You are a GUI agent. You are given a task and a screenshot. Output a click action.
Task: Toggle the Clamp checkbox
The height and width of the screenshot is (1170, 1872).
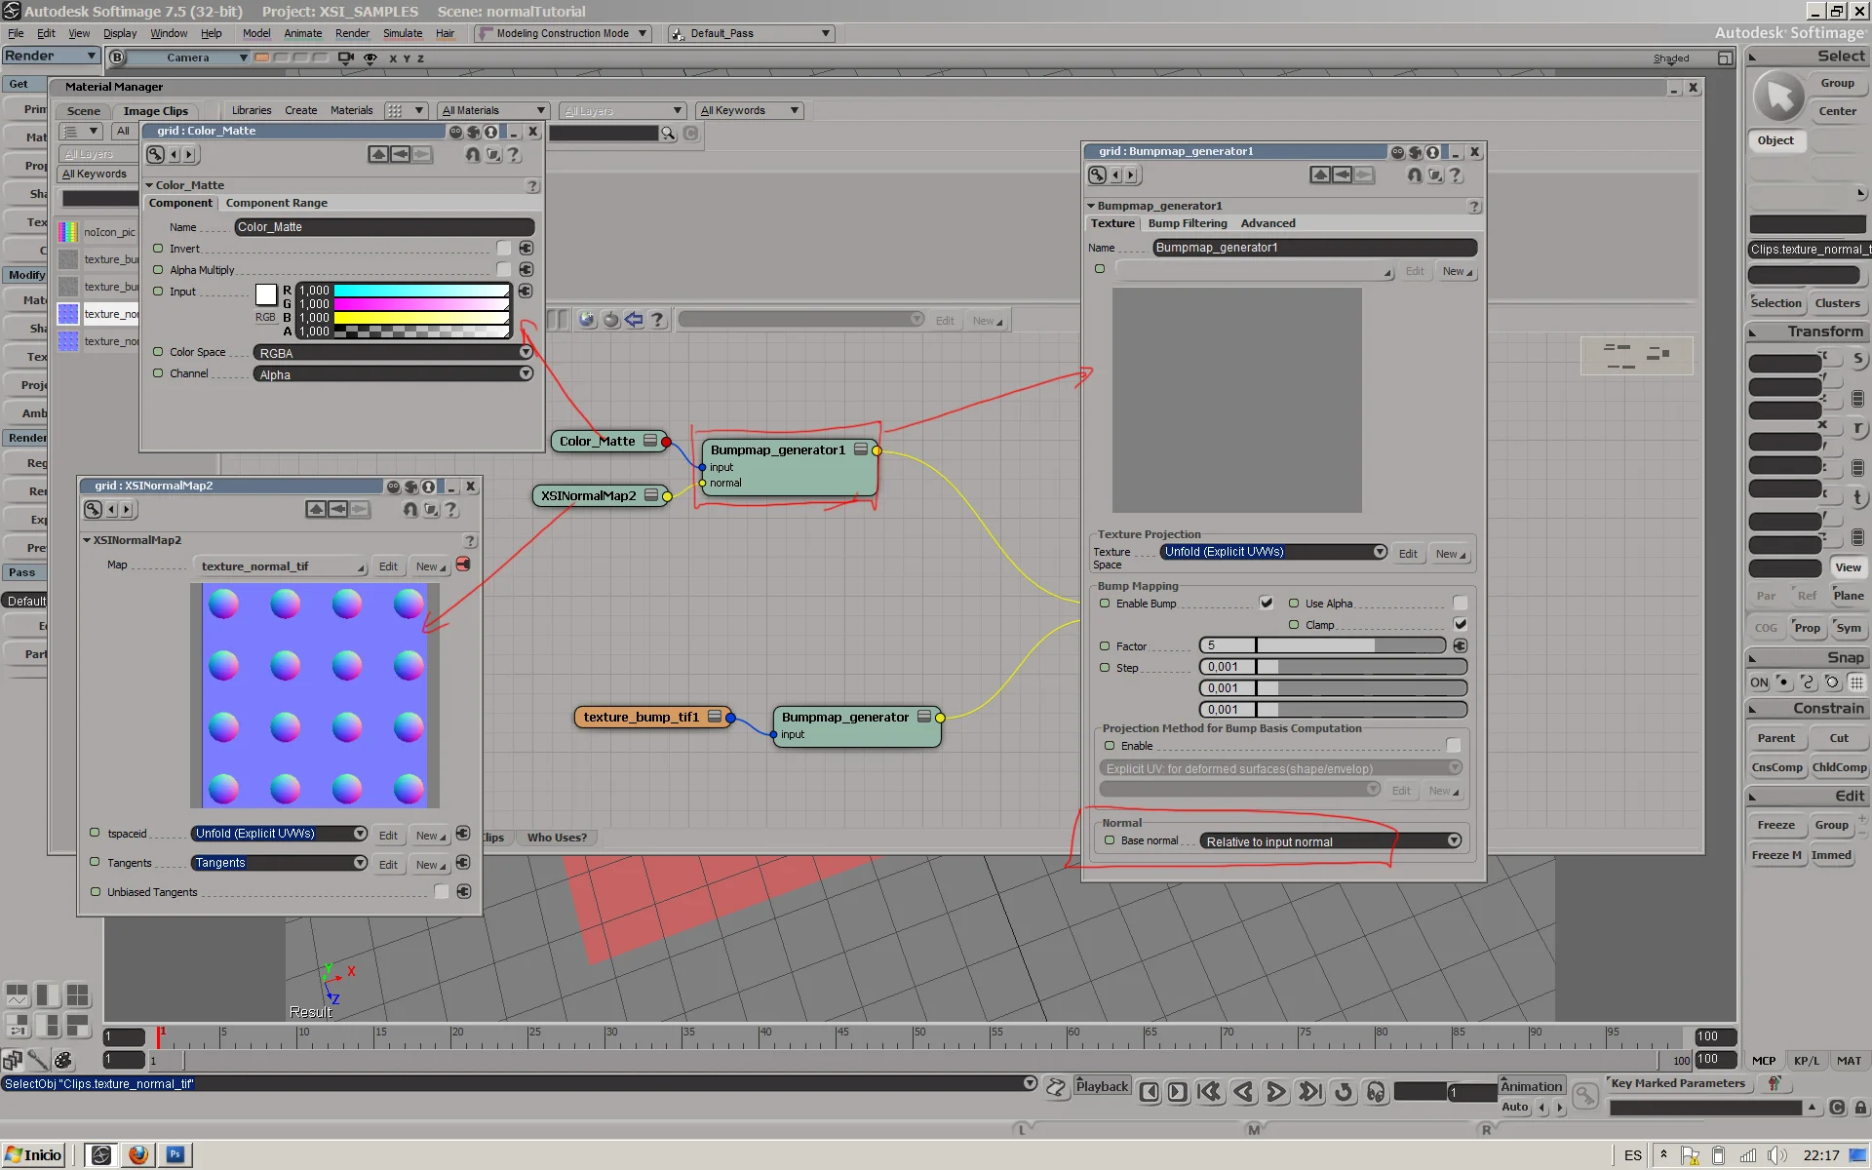(x=1461, y=624)
